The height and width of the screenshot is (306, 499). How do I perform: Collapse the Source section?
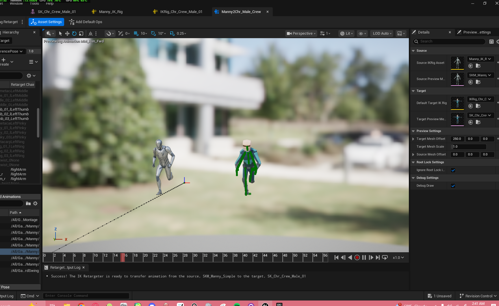(x=413, y=51)
